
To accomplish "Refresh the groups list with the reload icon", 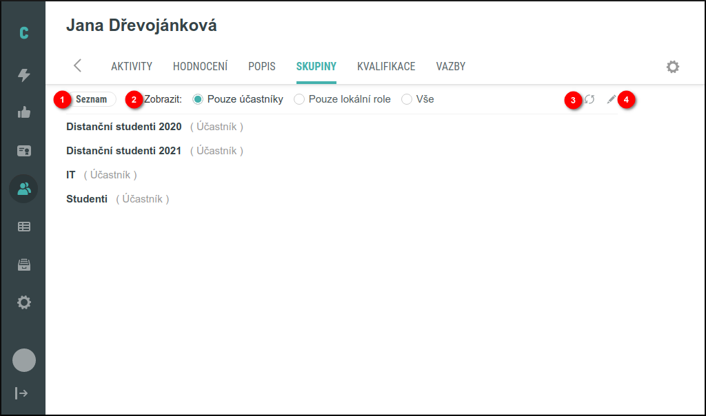I will coord(589,98).
